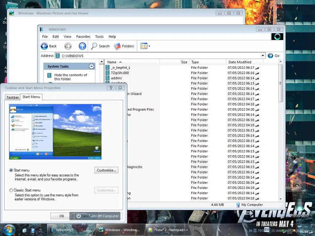Open the Recycle Bin desktop icon
Viewport: 315px width, 236px height.
pyautogui.click(x=300, y=209)
